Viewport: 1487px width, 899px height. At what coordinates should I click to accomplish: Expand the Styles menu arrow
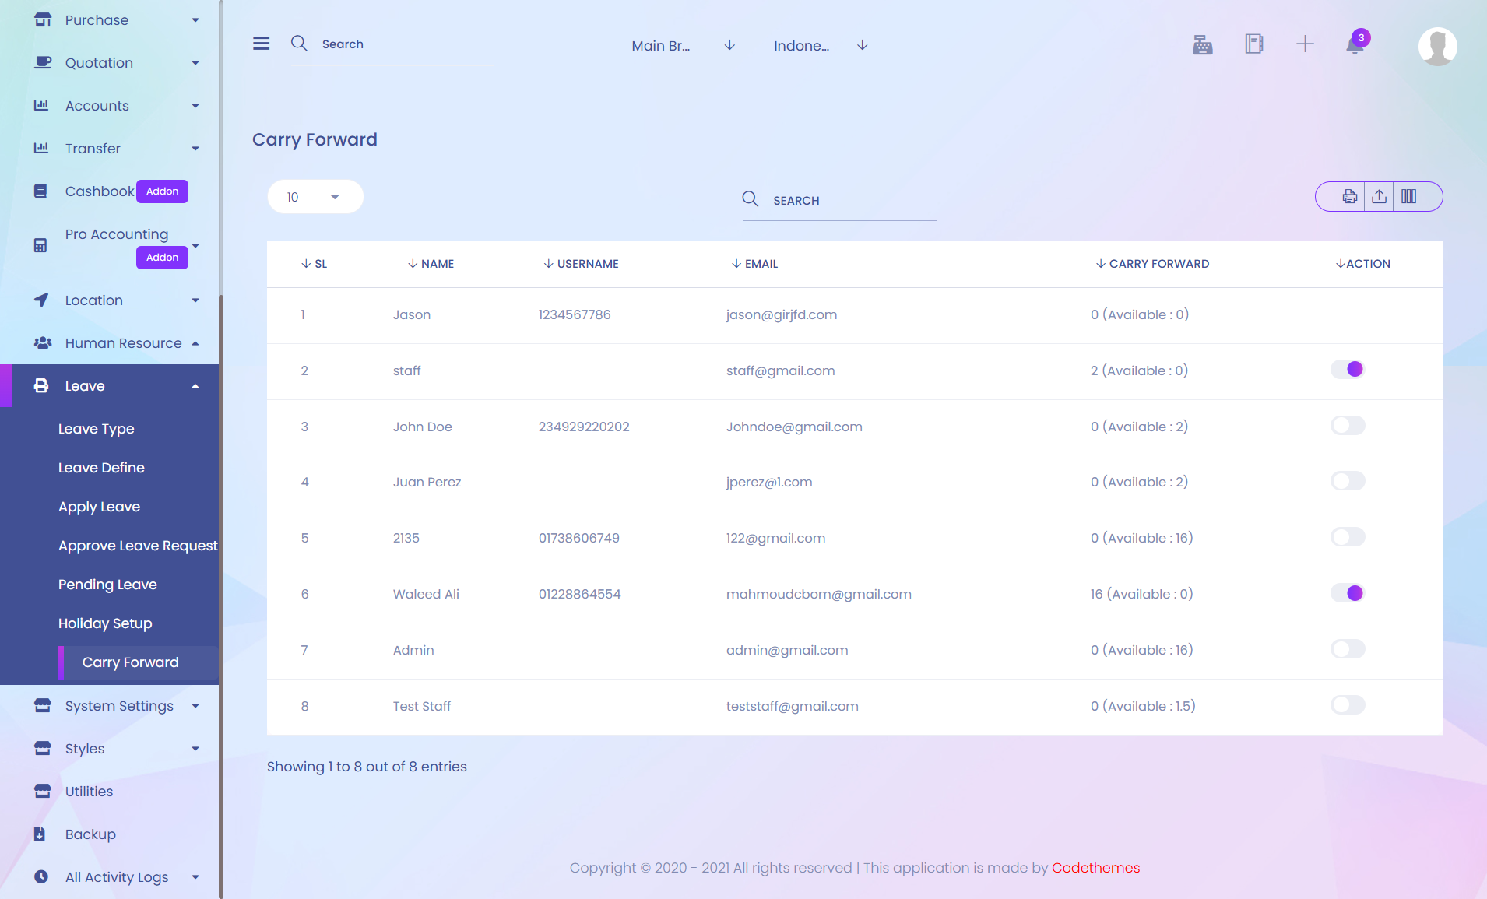(x=195, y=749)
